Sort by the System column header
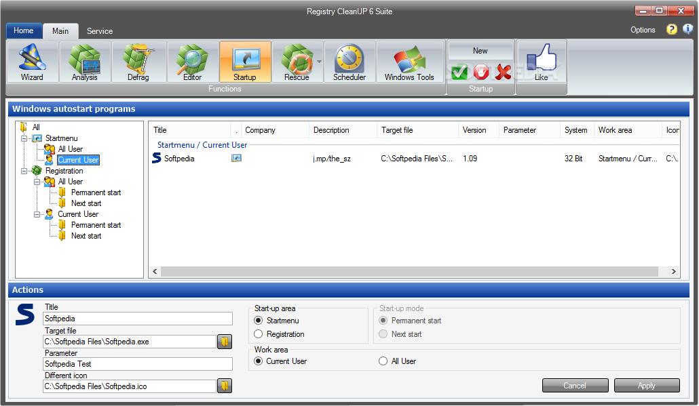This screenshot has width=699, height=406. tap(578, 130)
